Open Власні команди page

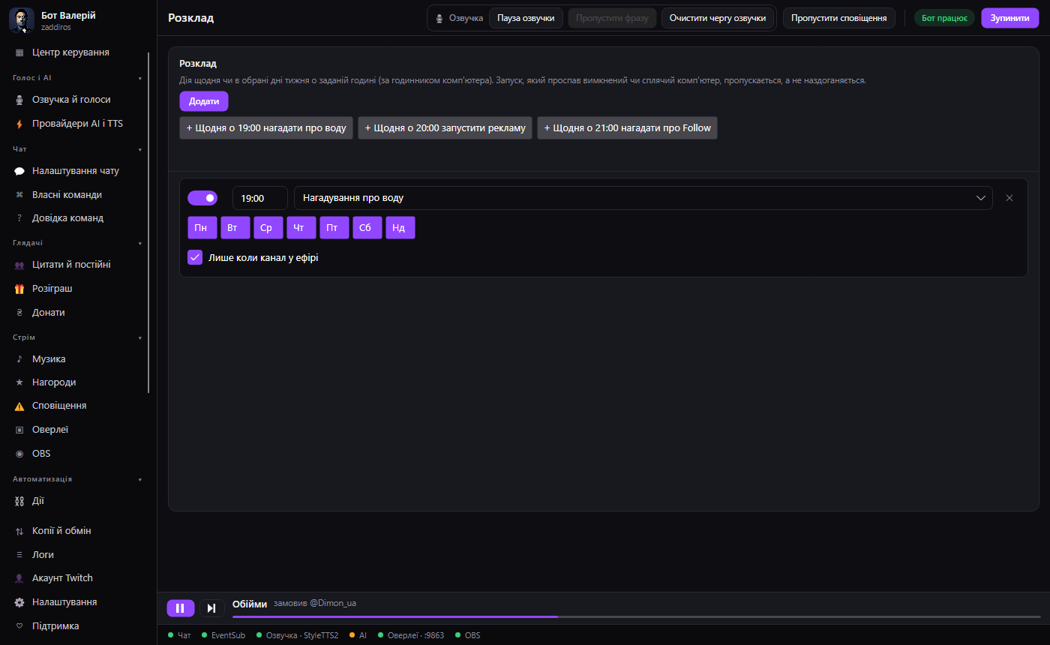[77, 194]
